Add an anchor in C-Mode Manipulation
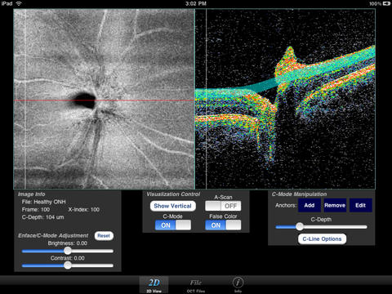Viewport: 392px width, 294px height. [x=310, y=205]
